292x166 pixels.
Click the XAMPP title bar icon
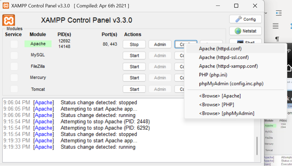click(6, 6)
